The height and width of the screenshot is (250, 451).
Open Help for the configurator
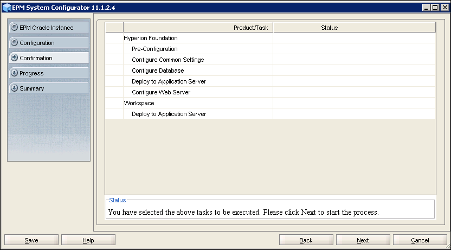pos(88,240)
